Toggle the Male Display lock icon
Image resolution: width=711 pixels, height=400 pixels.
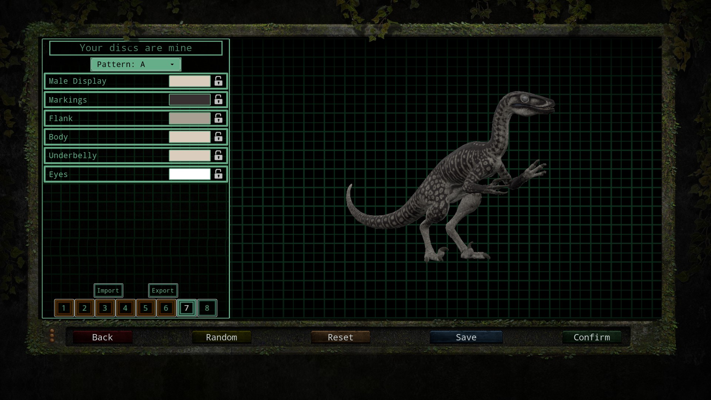(218, 81)
